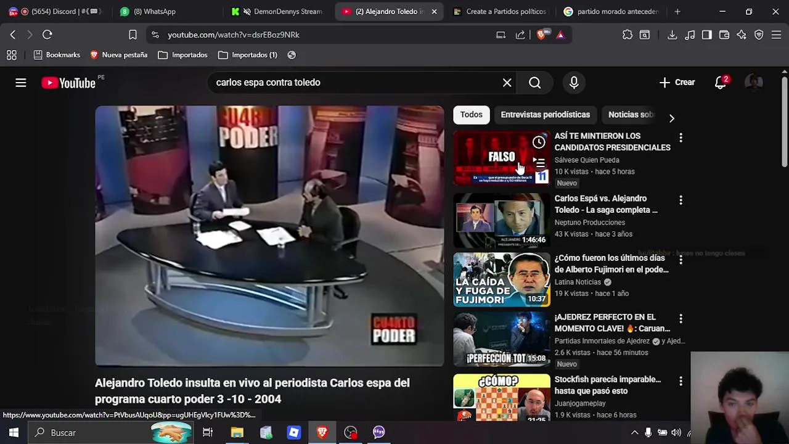Toggle the browser sidebar panel
The height and width of the screenshot is (444, 789).
point(707,35)
